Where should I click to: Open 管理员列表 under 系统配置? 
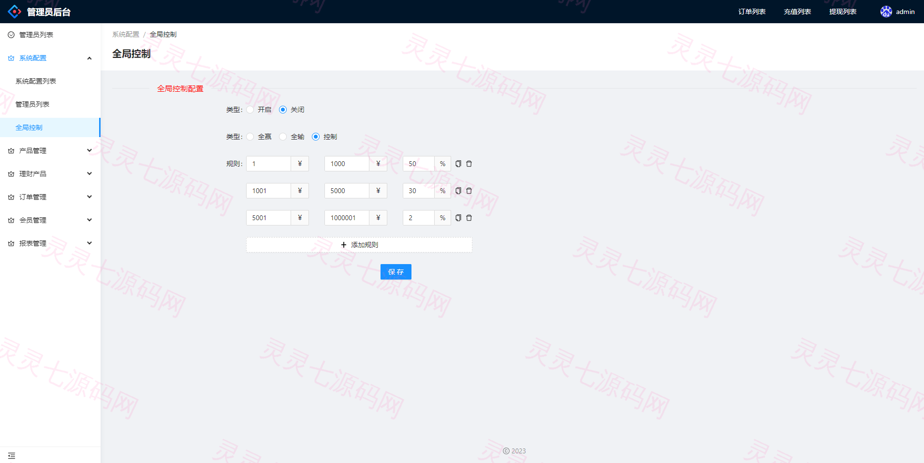[50, 104]
